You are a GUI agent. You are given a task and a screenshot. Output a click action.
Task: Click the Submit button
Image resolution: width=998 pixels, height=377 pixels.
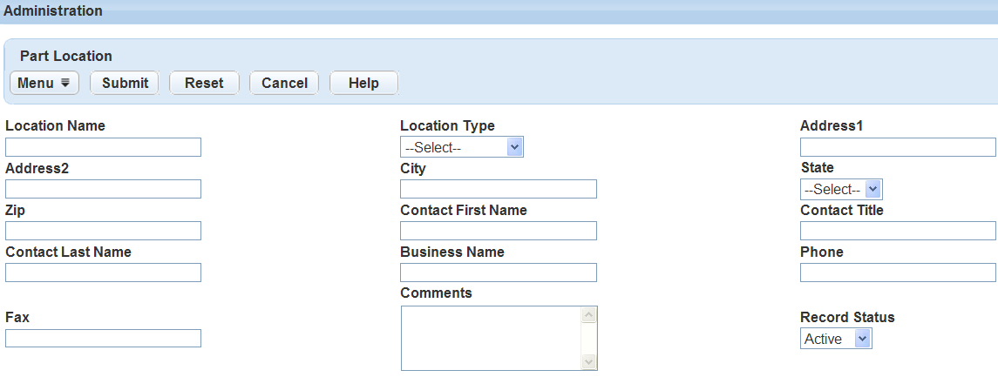[125, 83]
